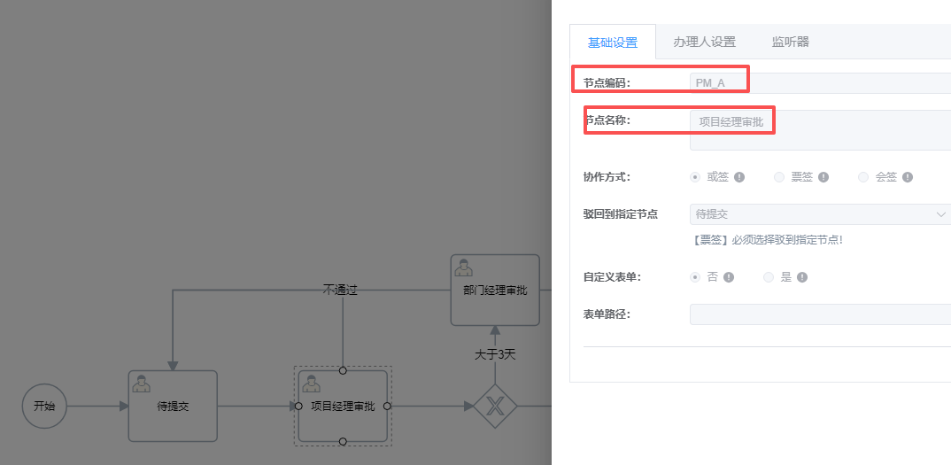Image resolution: width=951 pixels, height=465 pixels.
Task: Click info icon next to 或签
Action: point(739,177)
